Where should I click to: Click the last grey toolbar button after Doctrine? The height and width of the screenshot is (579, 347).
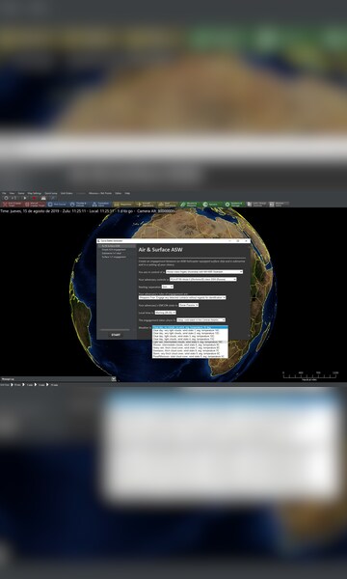[280, 205]
